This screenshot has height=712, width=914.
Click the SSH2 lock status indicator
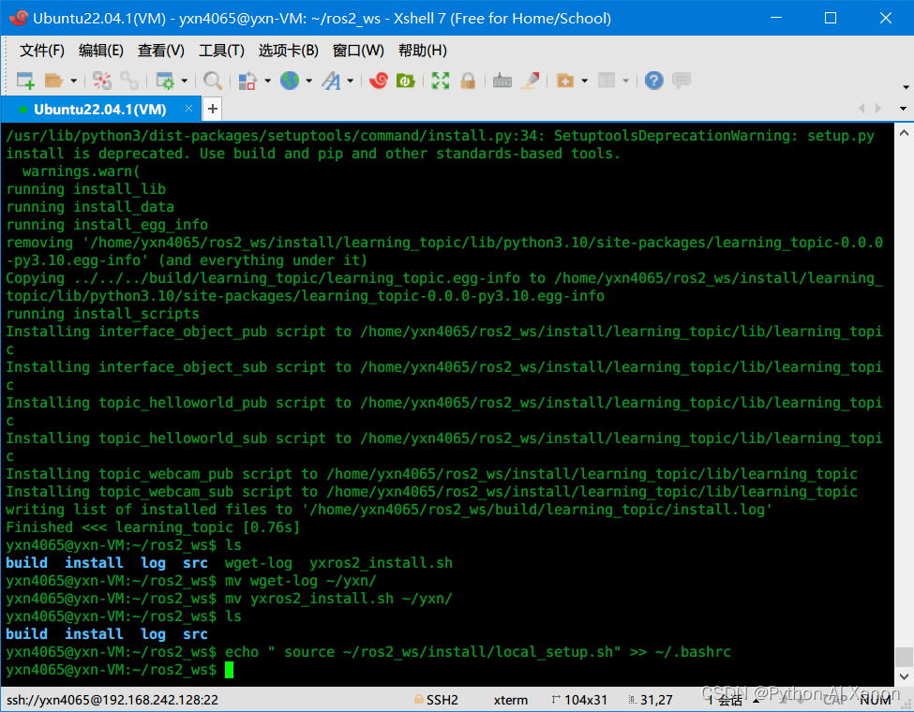[x=436, y=700]
